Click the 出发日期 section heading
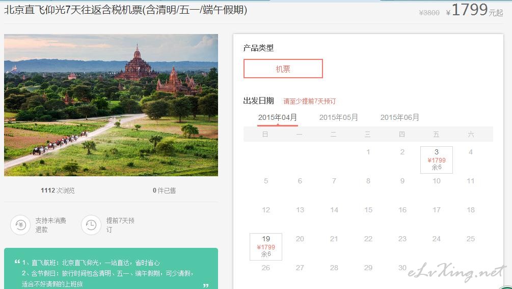512x289 pixels. (x=258, y=101)
